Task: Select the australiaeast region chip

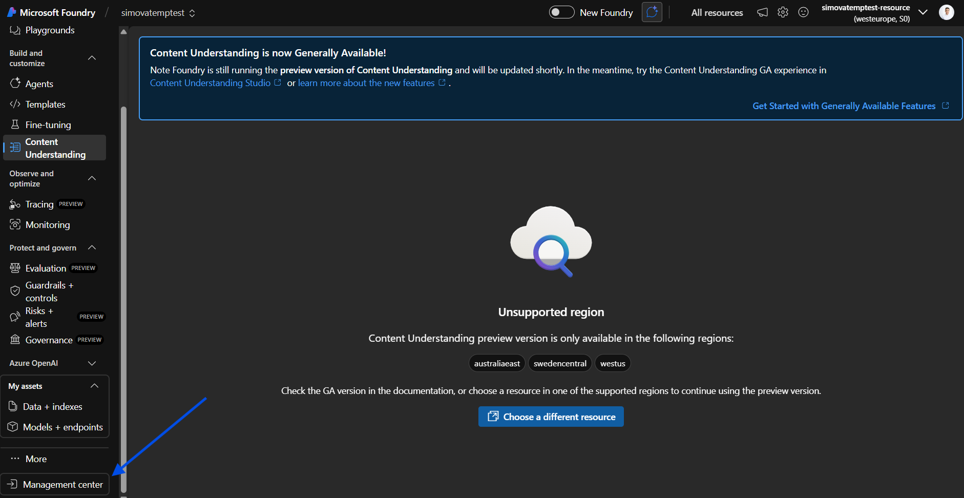Action: coord(497,363)
